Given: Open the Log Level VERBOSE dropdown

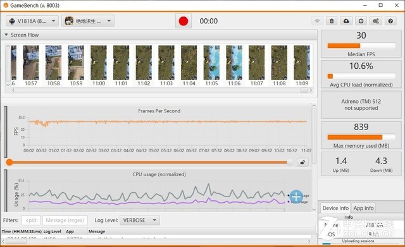Looking at the screenshot, I should coord(139,220).
